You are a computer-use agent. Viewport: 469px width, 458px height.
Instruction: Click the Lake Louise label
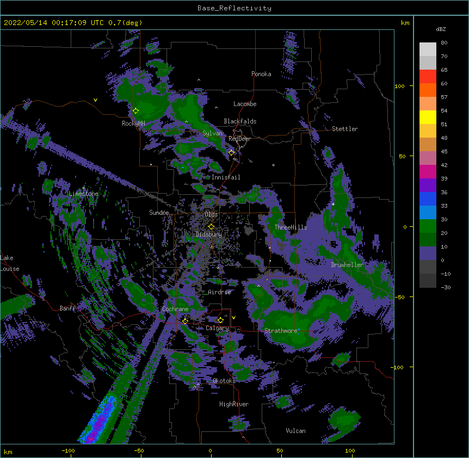9,263
